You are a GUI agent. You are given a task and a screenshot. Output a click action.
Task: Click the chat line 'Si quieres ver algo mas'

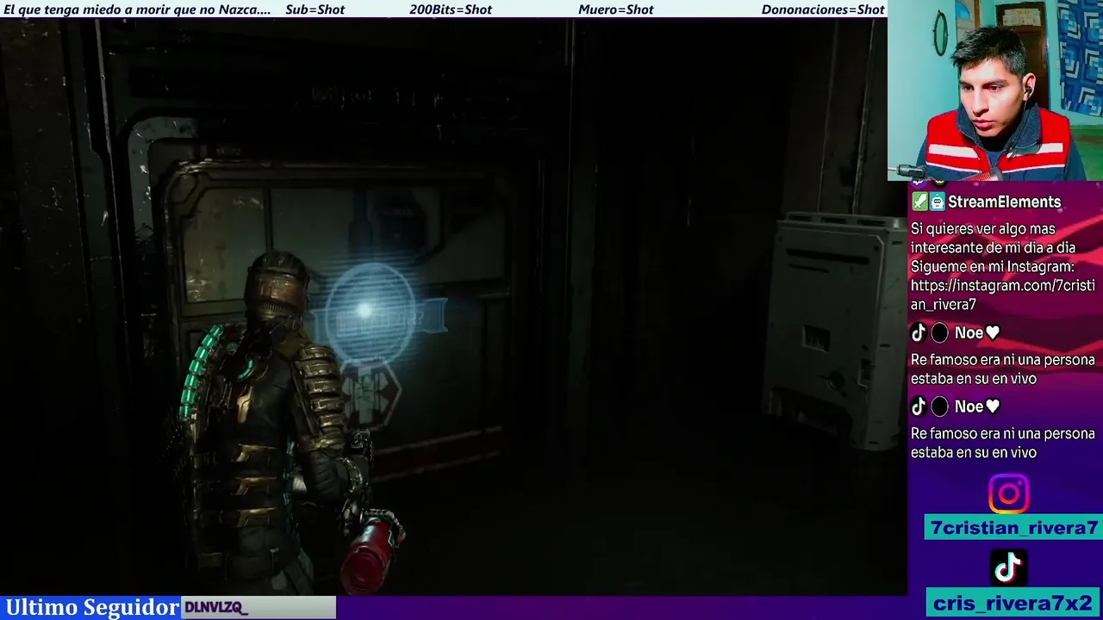click(983, 229)
